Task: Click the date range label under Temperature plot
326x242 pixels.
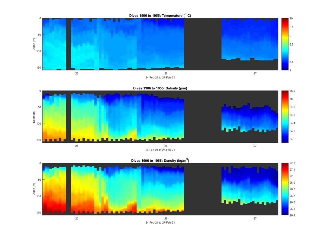Action: pyautogui.click(x=160, y=77)
